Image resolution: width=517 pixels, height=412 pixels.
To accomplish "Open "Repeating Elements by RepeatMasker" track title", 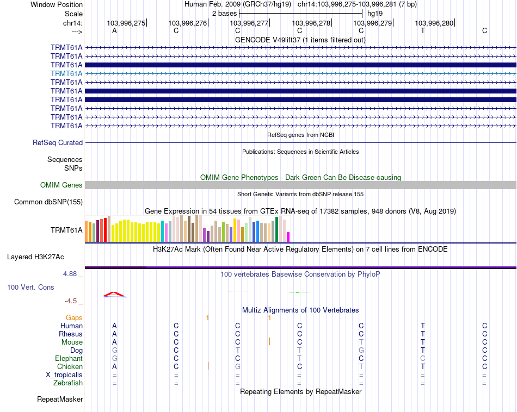I will pos(300,391).
